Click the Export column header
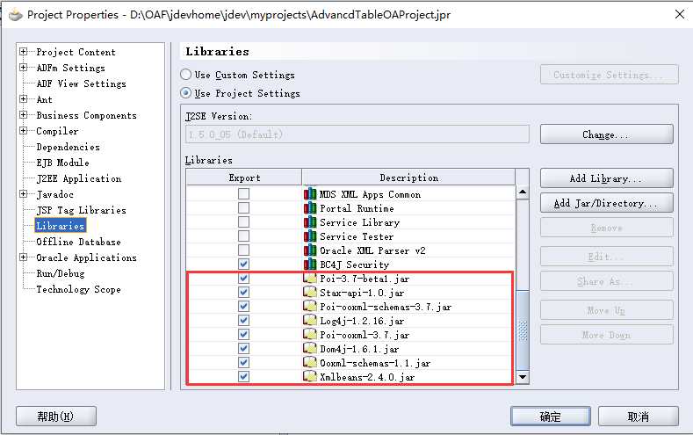The image size is (693, 435). (244, 178)
